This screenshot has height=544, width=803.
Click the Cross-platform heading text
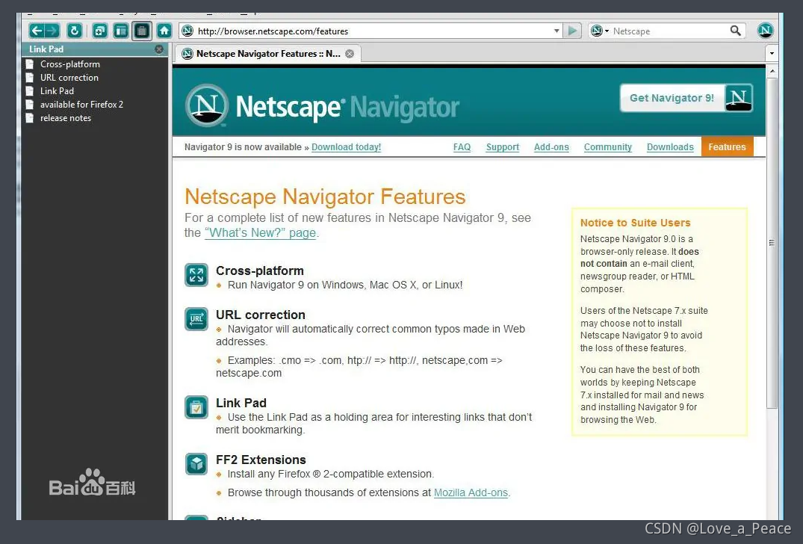point(260,271)
